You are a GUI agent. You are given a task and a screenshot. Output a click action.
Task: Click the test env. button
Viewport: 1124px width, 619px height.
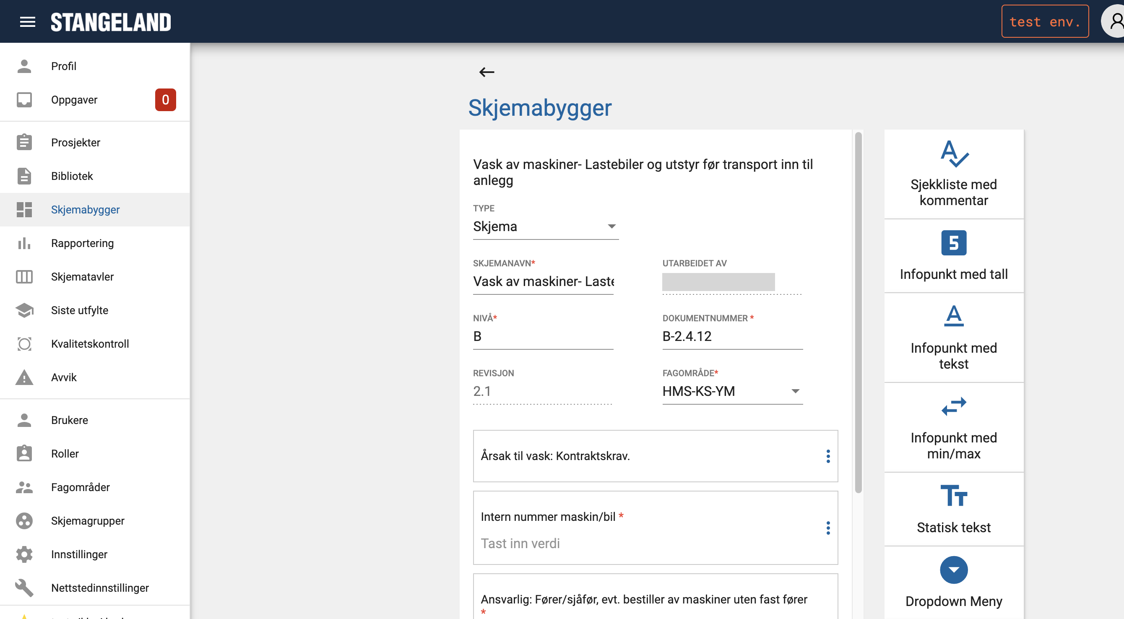(1044, 21)
